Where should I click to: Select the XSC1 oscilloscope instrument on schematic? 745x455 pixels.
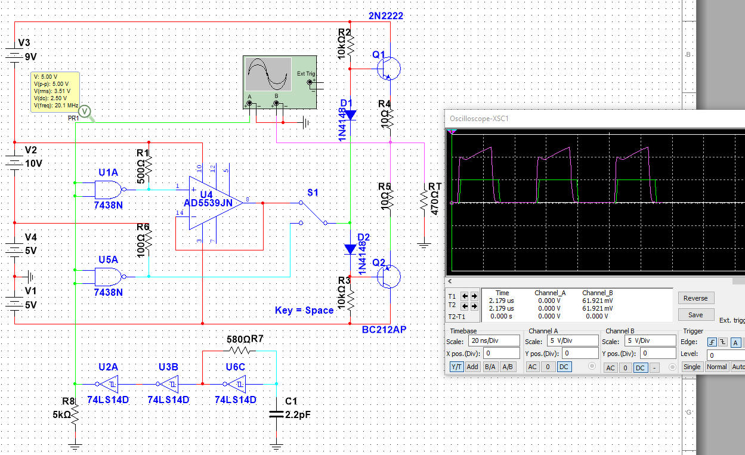[x=279, y=82]
